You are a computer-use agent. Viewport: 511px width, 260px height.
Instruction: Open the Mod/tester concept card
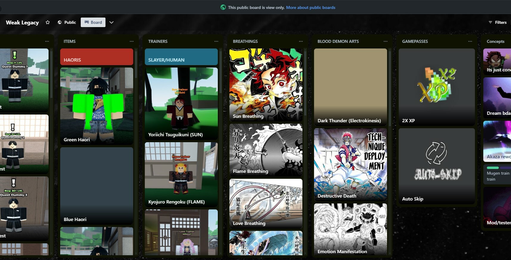pos(497,207)
